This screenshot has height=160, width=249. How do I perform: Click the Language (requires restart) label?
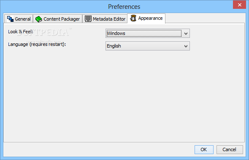pyautogui.click(x=37, y=44)
